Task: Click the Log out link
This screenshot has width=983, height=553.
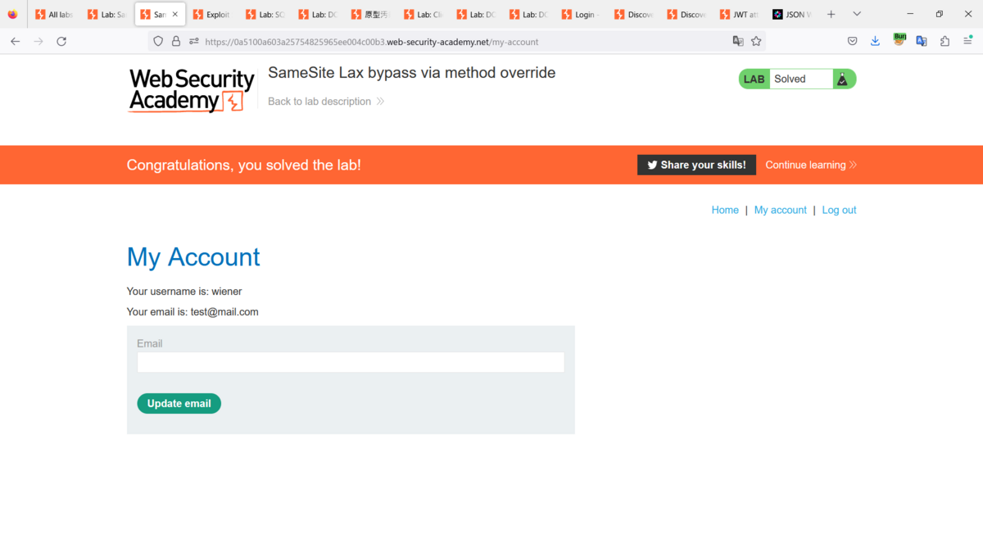Action: click(x=839, y=210)
